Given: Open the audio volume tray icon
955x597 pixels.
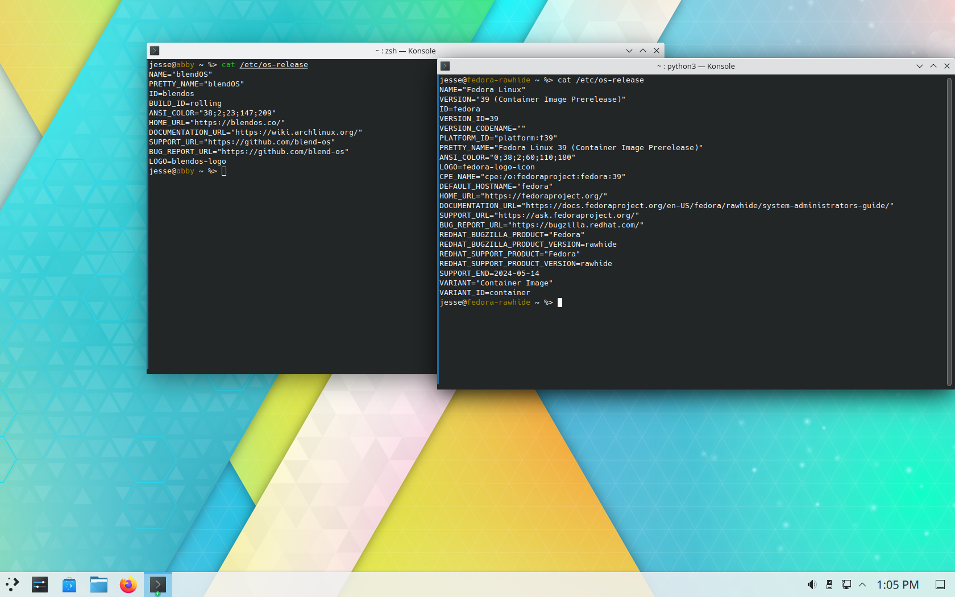Looking at the screenshot, I should click(812, 584).
